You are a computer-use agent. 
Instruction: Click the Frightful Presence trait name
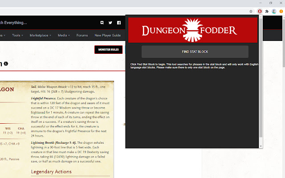(44, 98)
